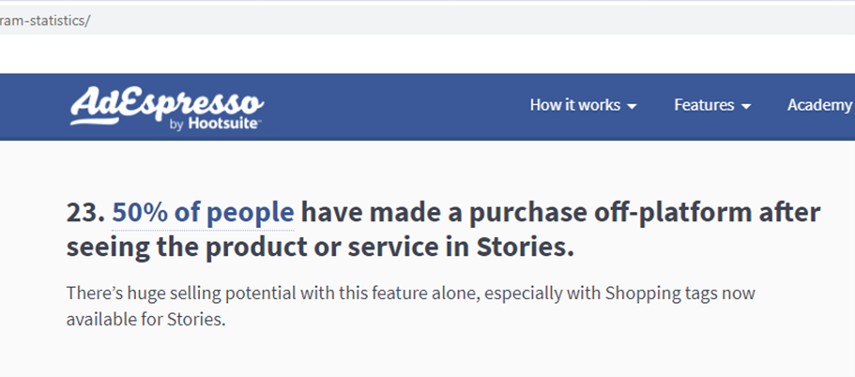The height and width of the screenshot is (377, 855).
Task: Open the How it works menu
Action: [x=574, y=105]
